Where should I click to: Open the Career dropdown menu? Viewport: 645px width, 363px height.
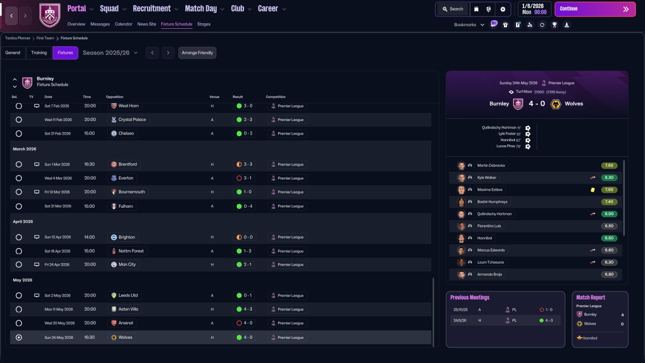272,9
